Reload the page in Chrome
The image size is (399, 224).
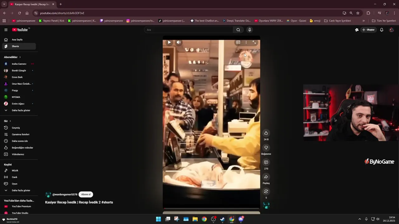pos(19,13)
